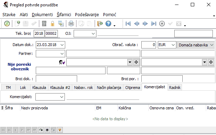Click the orange filter funnel icon

coord(60,130)
